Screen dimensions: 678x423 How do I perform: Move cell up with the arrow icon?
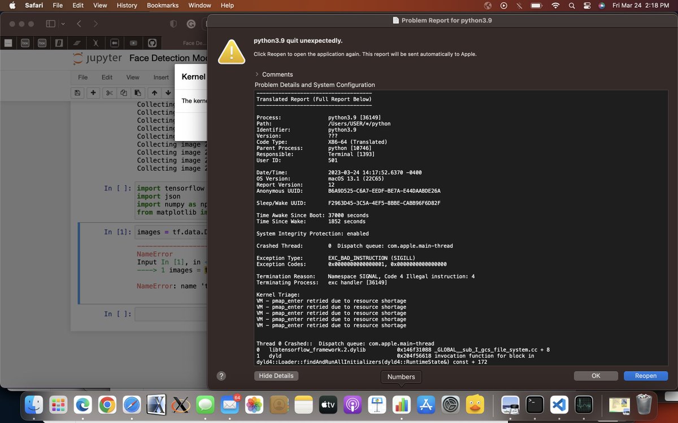(154, 93)
